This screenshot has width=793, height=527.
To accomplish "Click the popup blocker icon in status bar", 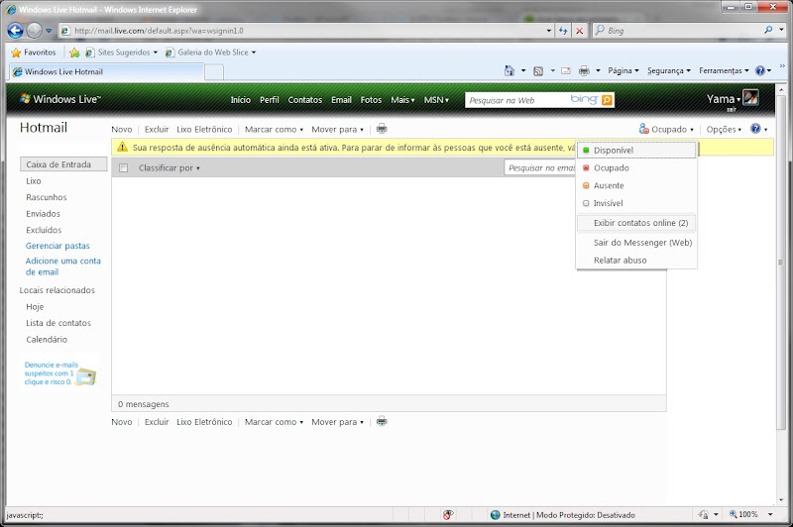I will (x=448, y=515).
